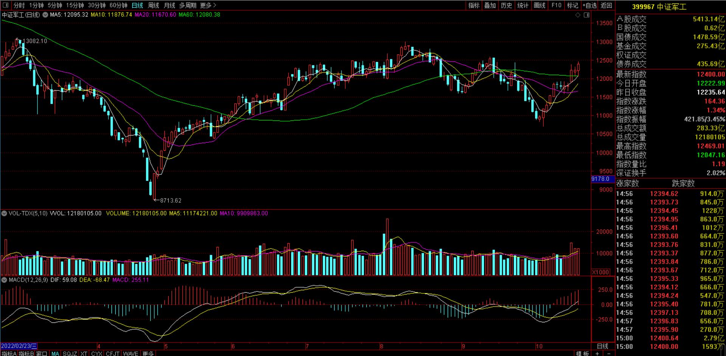Select the CFJT indicator tab
Screen dimensions: 726x356
point(113,353)
